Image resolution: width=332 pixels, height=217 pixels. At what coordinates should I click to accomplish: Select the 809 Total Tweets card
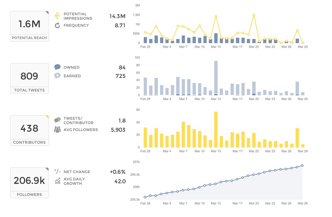tap(30, 78)
